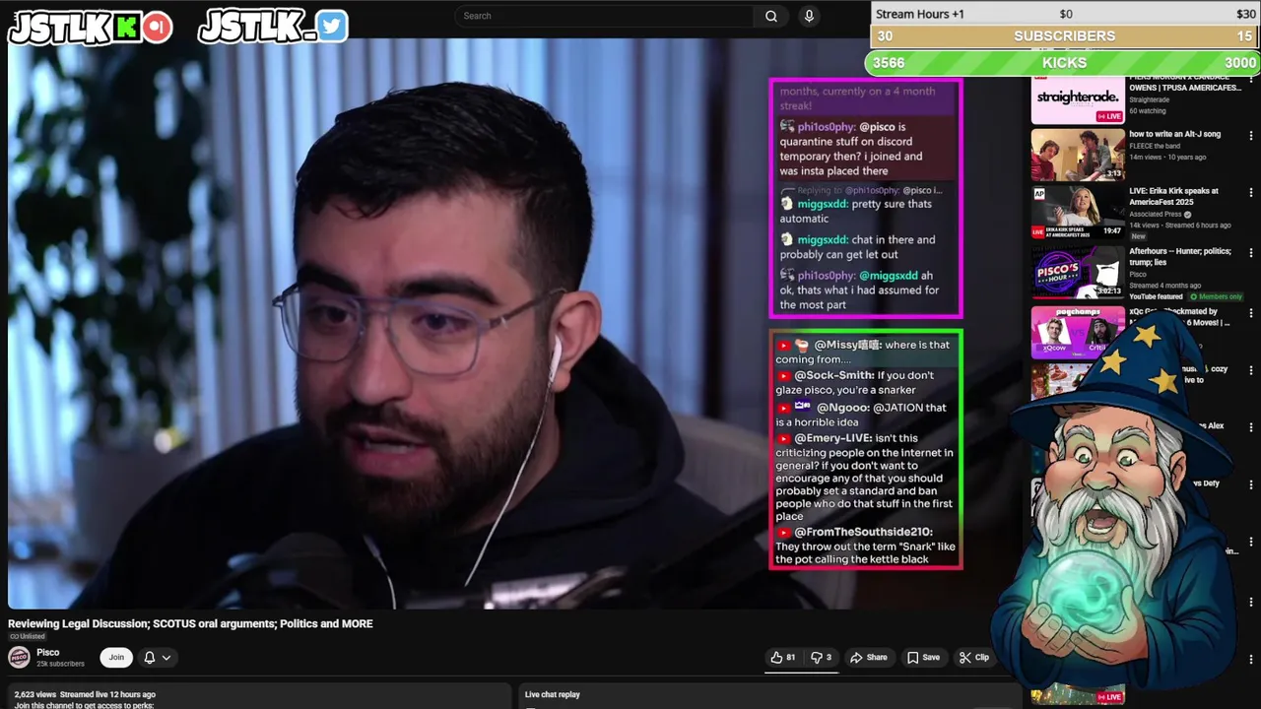Click the notification bell icon
This screenshot has height=709, width=1261.
click(x=150, y=658)
